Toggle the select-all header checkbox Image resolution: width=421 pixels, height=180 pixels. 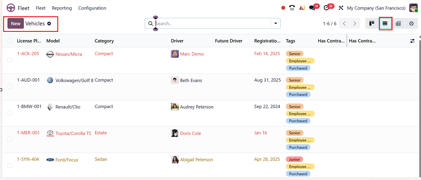pyautogui.click(x=10, y=41)
